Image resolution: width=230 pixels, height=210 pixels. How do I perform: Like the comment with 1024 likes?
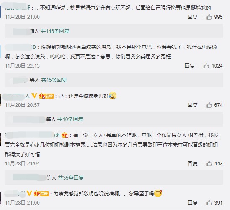206,66
